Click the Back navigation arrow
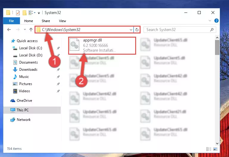 click(9, 30)
